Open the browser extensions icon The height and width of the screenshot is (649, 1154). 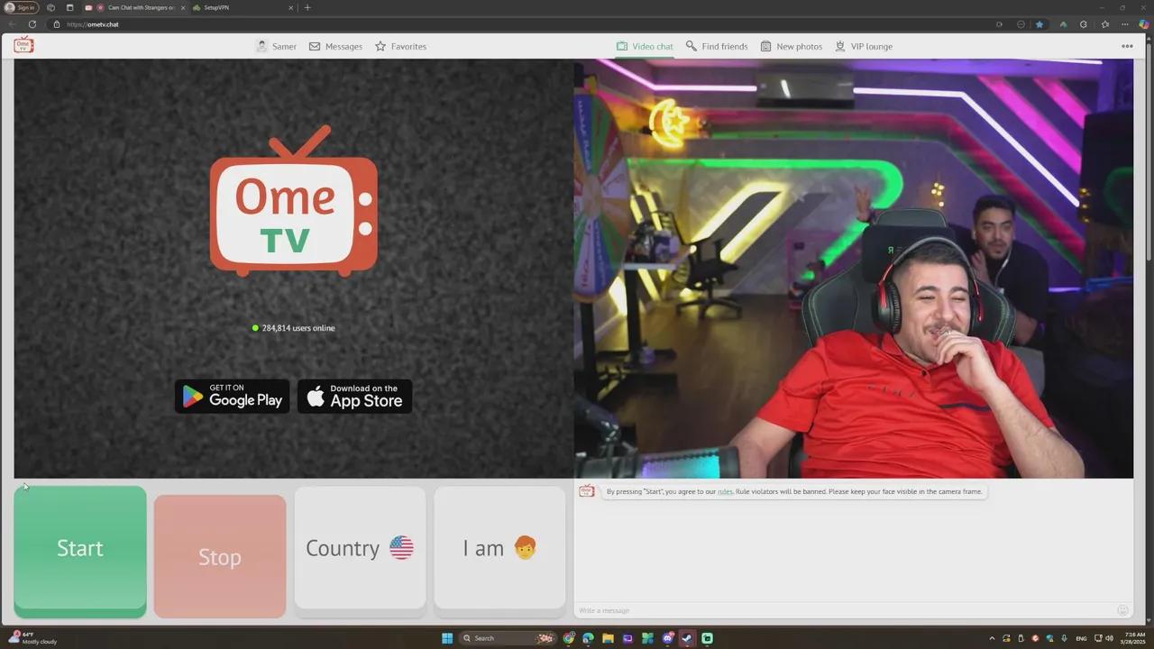pos(1083,24)
